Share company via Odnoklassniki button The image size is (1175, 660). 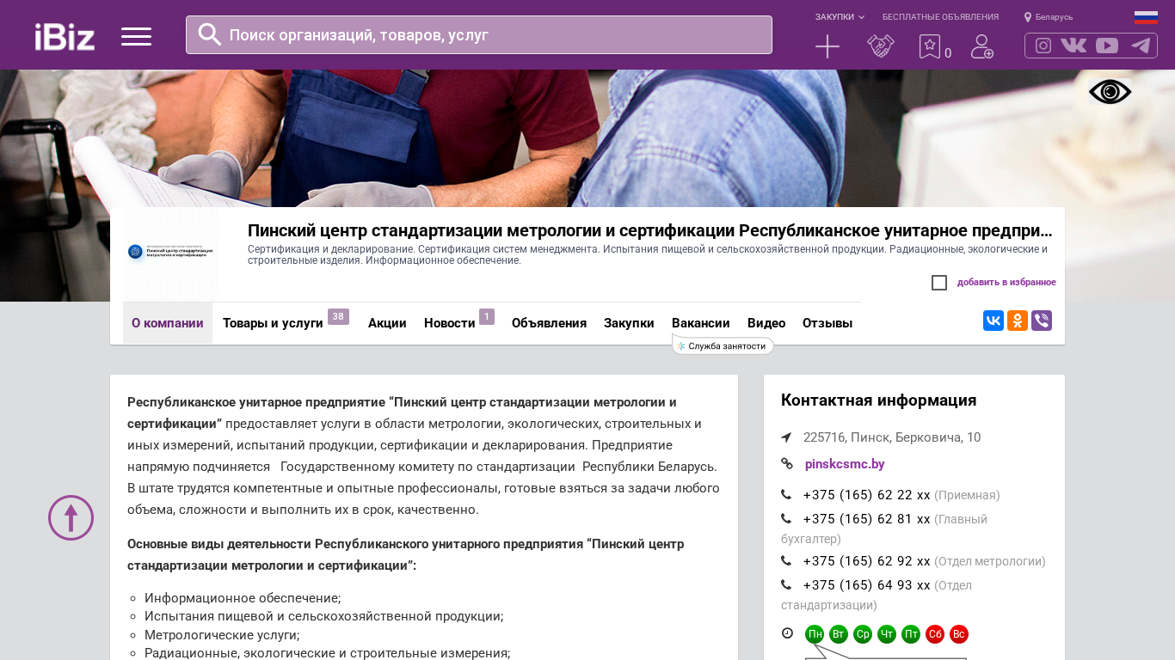click(1018, 321)
